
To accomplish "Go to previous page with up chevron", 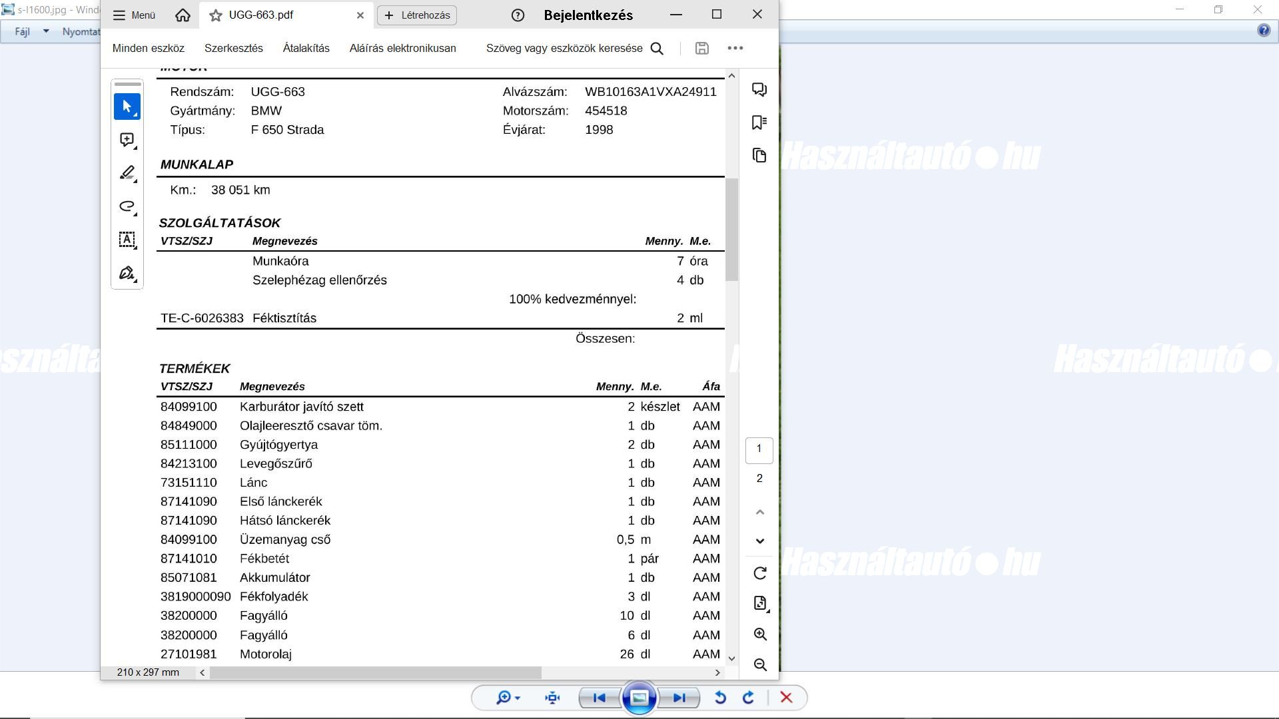I will [759, 512].
